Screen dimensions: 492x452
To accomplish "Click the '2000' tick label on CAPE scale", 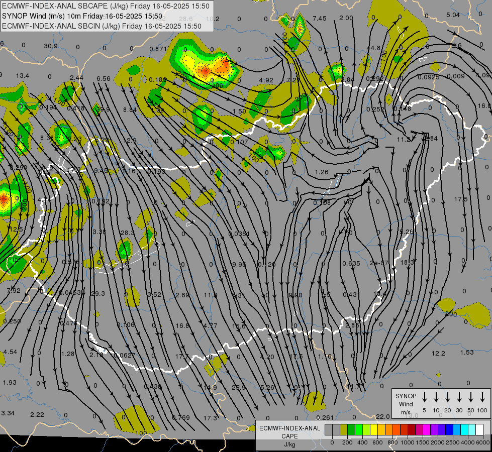I will coord(438,442).
